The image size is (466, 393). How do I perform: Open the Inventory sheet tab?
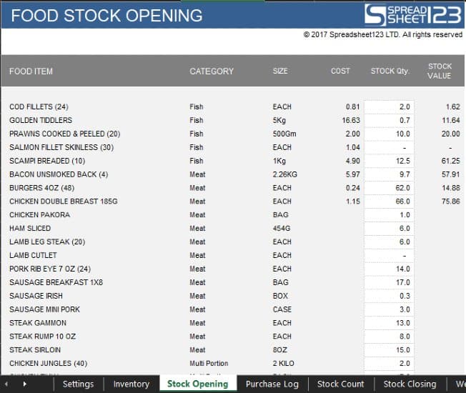132,384
